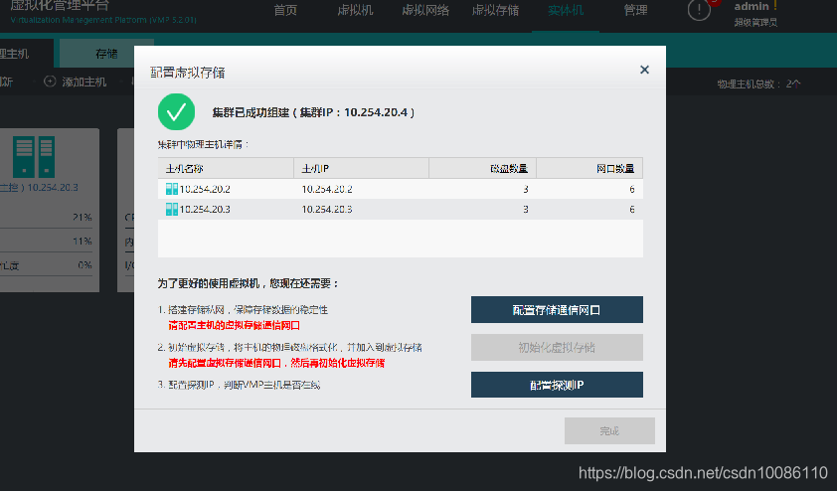Image resolution: width=838 pixels, height=492 pixels.
Task: Click the 添加主机 label
Action: [84, 82]
